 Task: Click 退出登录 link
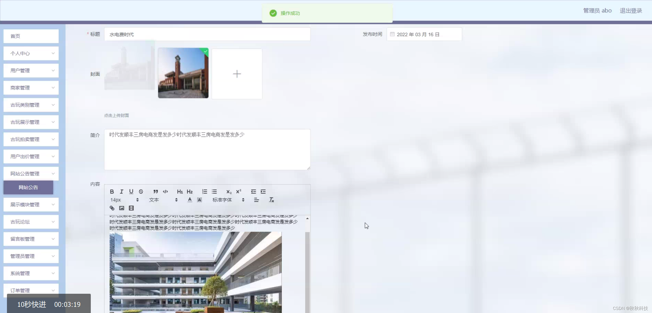(x=631, y=11)
